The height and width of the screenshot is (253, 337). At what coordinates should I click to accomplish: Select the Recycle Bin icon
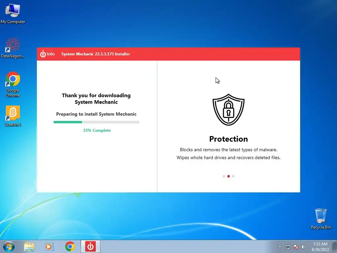coord(321,219)
